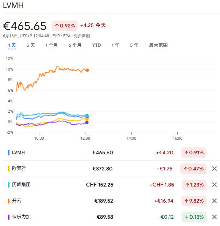Show the 最大范围 chart range

[x=158, y=45]
